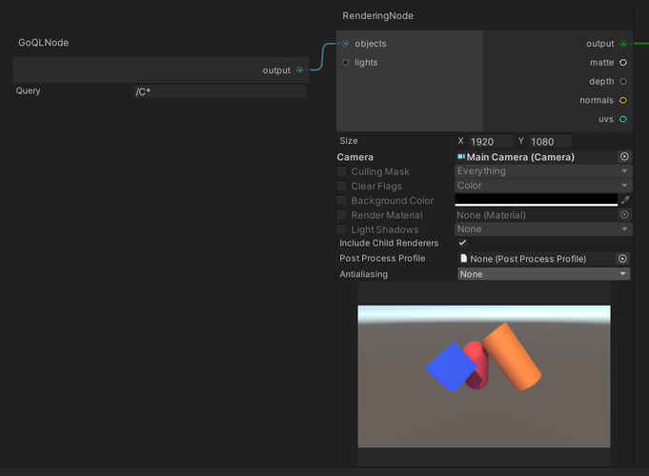Enable the Clear Flags override checkbox
The width and height of the screenshot is (649, 476).
(342, 187)
